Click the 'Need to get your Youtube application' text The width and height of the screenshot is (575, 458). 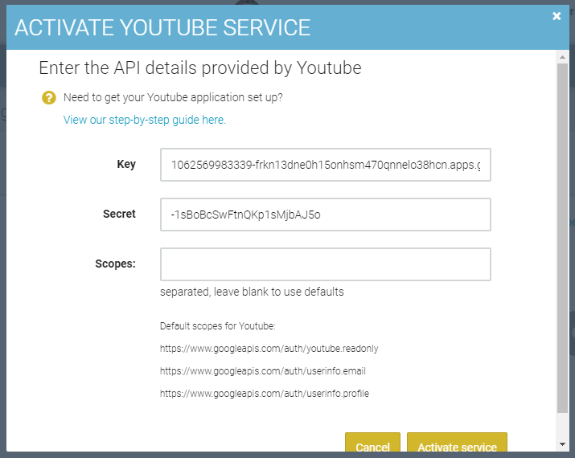173,97
